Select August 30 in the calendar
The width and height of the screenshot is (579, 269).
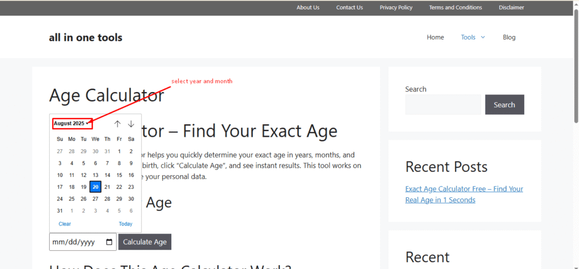pos(131,199)
